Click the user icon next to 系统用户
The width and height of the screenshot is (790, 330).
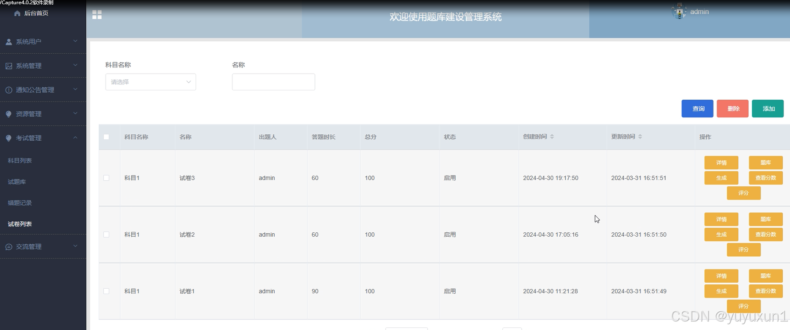(x=9, y=42)
